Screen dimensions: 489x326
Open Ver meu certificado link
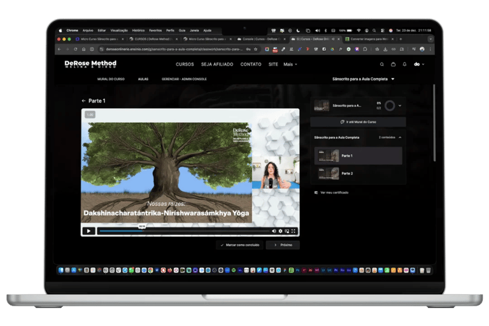coord(332,193)
